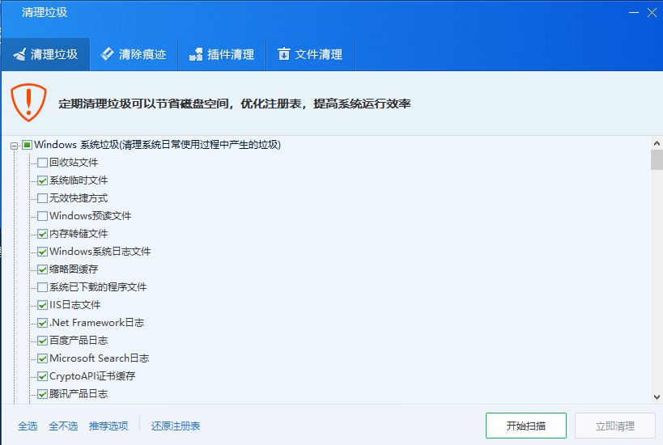This screenshot has height=445, width=663.
Task: Uncheck the 内存转储文件 checkbox
Action: pyautogui.click(x=42, y=234)
